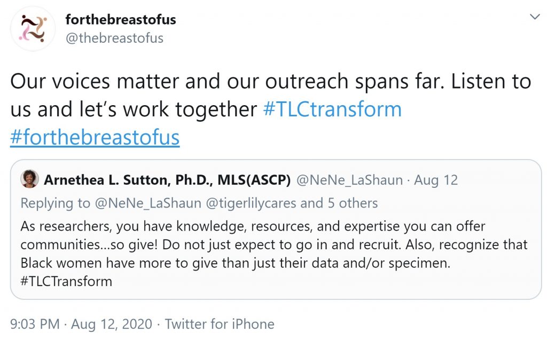Open the quoted tweet body text

[x=274, y=253]
